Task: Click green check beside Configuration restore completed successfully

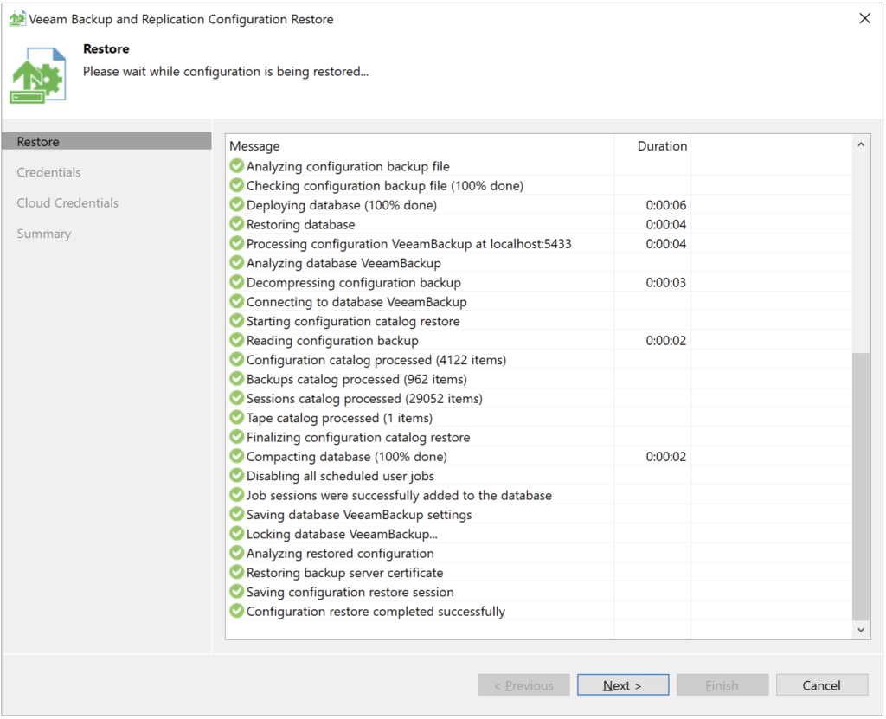Action: pyautogui.click(x=237, y=611)
